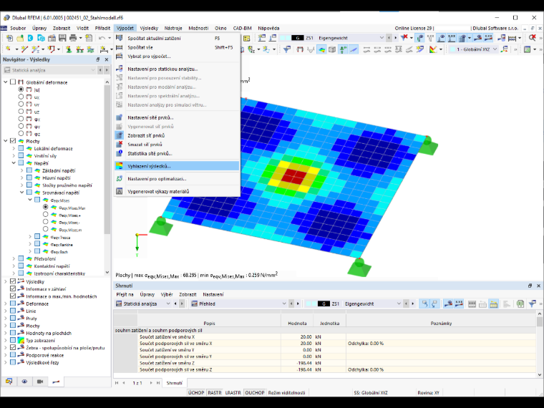Click the export table icon in Shrnutí toolbar

[520, 304]
